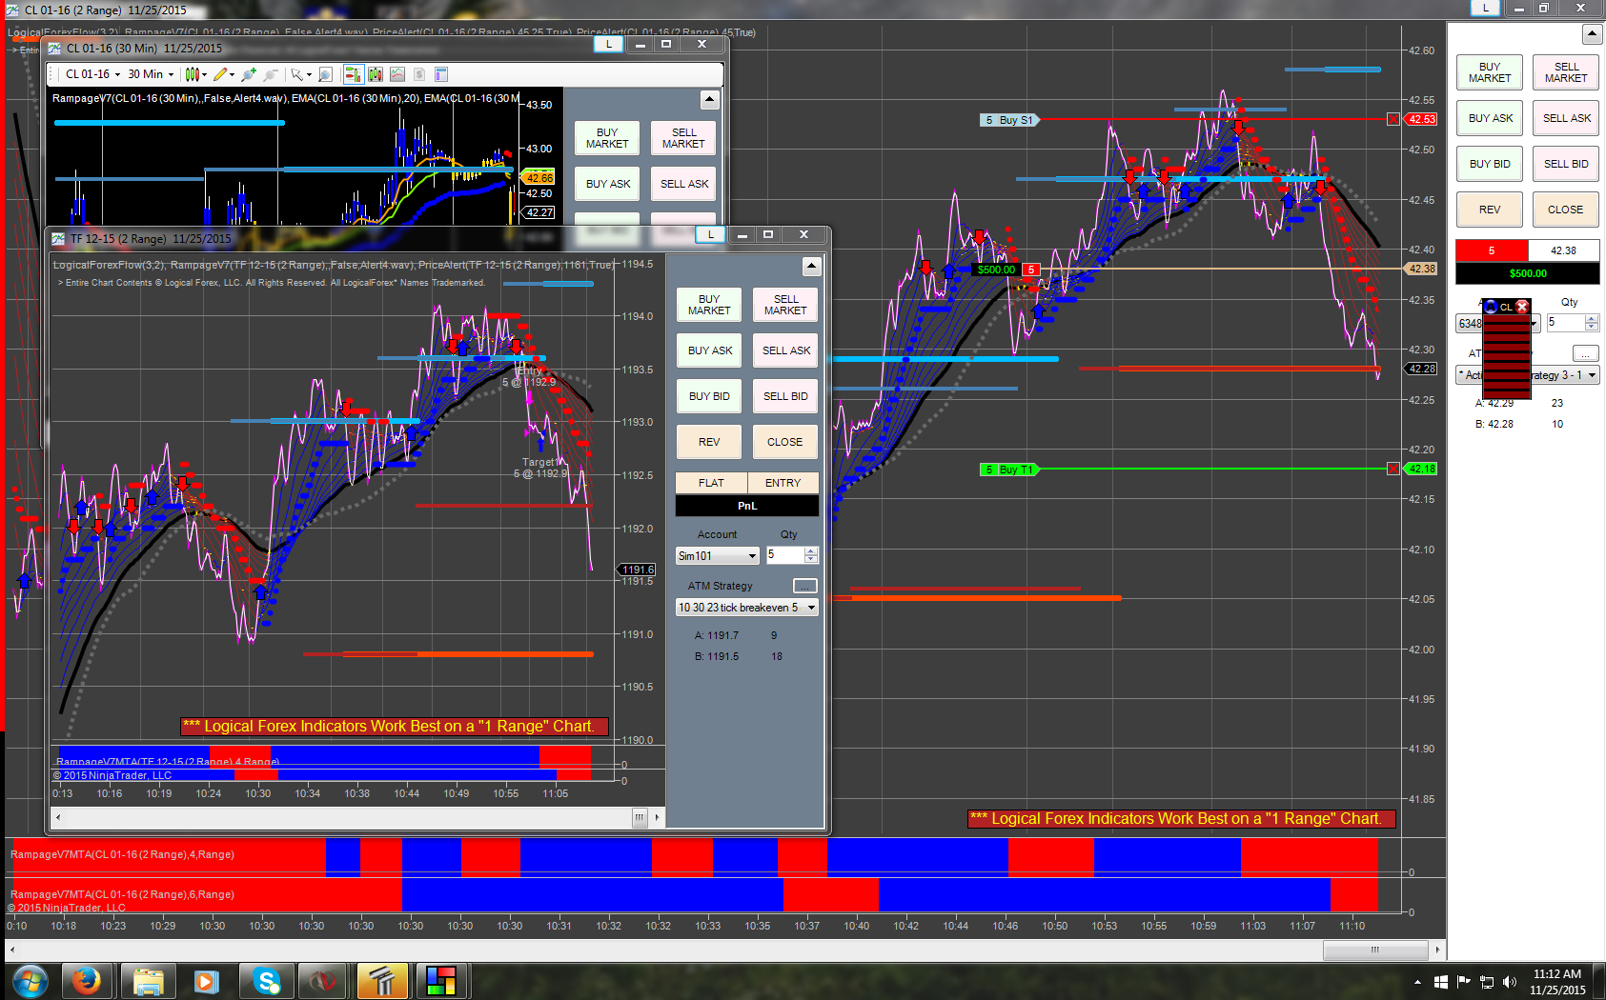Open Account dropdown showing Sim101
The image size is (1606, 1000).
point(718,555)
